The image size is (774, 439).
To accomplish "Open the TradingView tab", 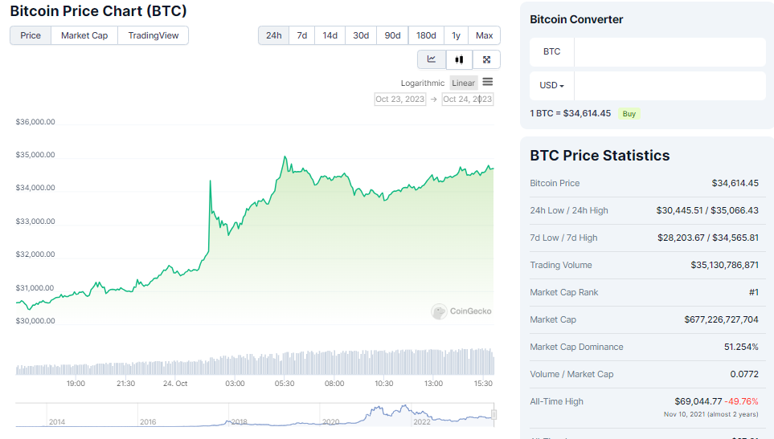I will 154,35.
